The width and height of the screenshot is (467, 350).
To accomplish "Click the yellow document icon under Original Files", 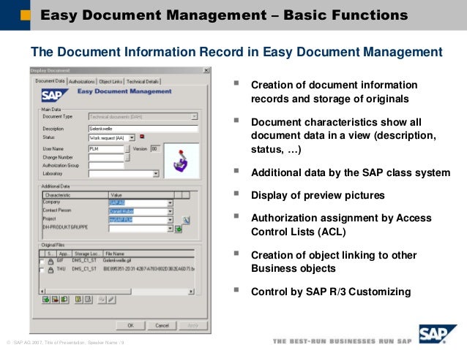I will click(78, 300).
